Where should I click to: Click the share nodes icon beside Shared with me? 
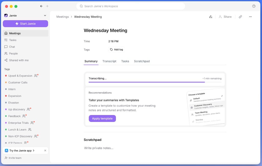tap(6, 60)
